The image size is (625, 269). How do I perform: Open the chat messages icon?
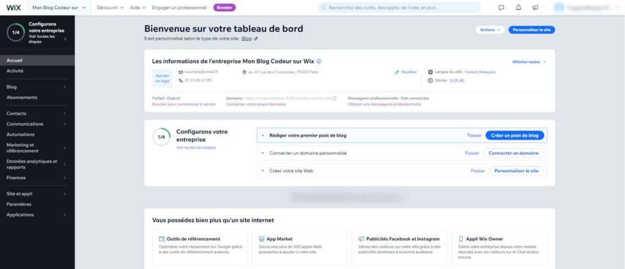pyautogui.click(x=501, y=8)
